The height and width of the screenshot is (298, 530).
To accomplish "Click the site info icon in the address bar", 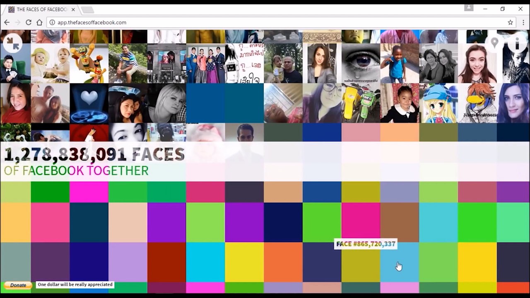I will (52, 22).
